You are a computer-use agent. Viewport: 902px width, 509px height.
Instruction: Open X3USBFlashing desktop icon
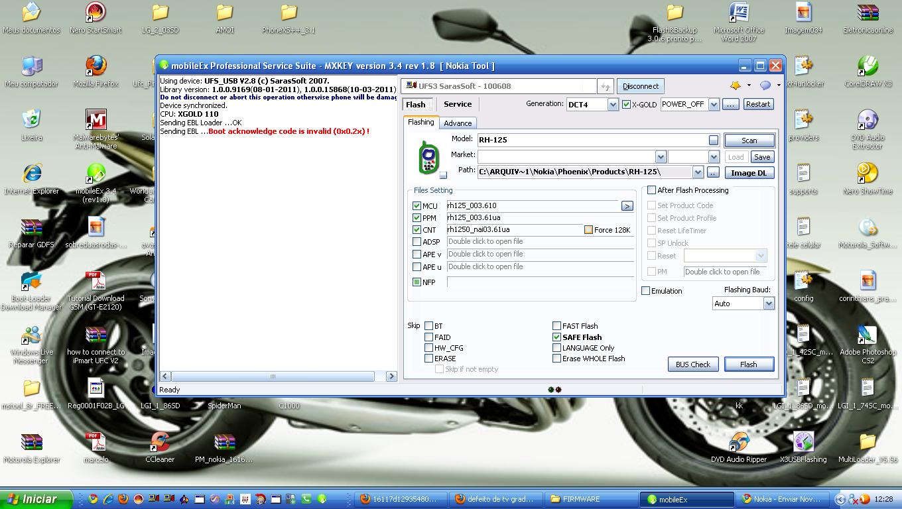pos(803,447)
